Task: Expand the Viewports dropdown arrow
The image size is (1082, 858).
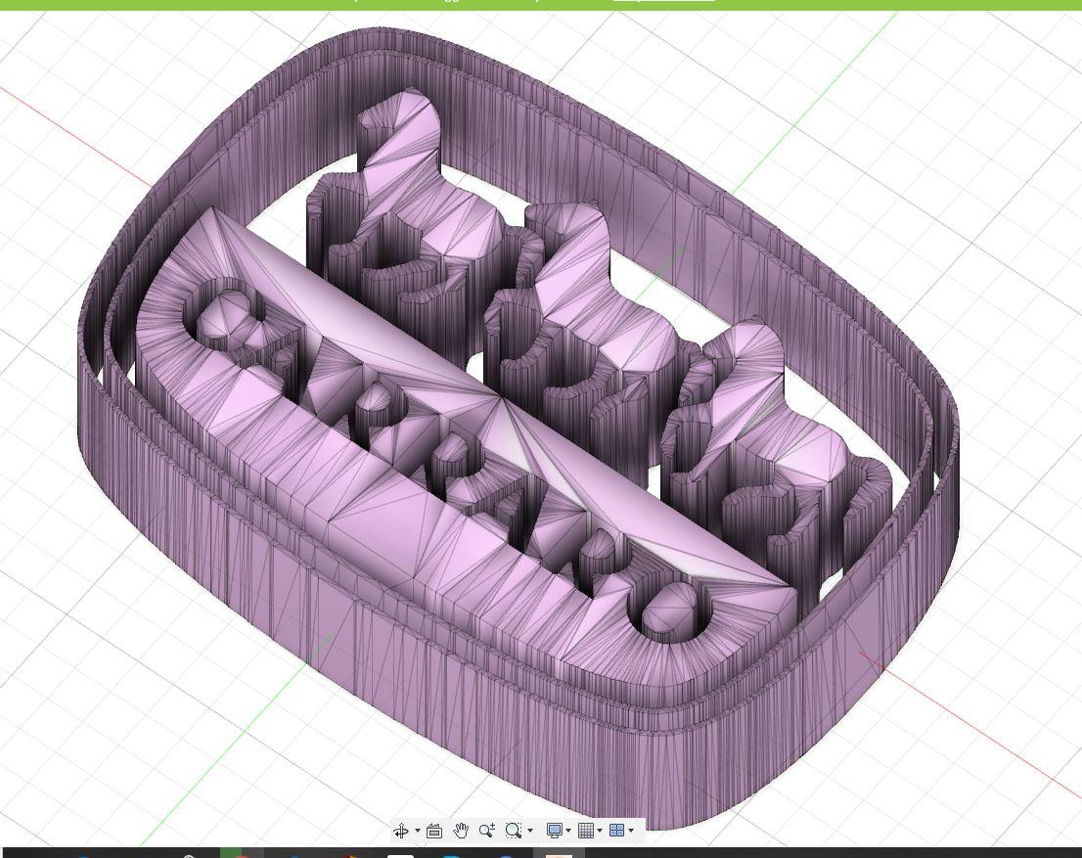Action: pyautogui.click(x=631, y=831)
